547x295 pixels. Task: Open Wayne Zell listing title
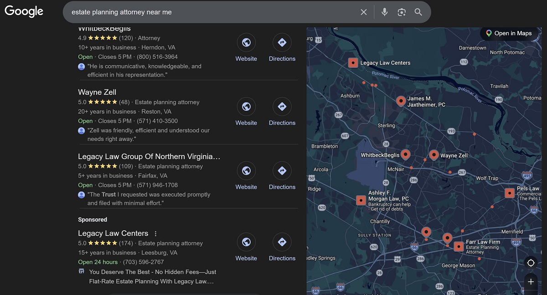click(97, 92)
